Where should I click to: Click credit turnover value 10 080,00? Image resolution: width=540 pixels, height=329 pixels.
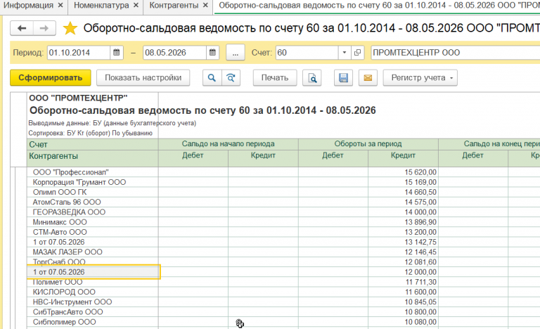[420, 322]
